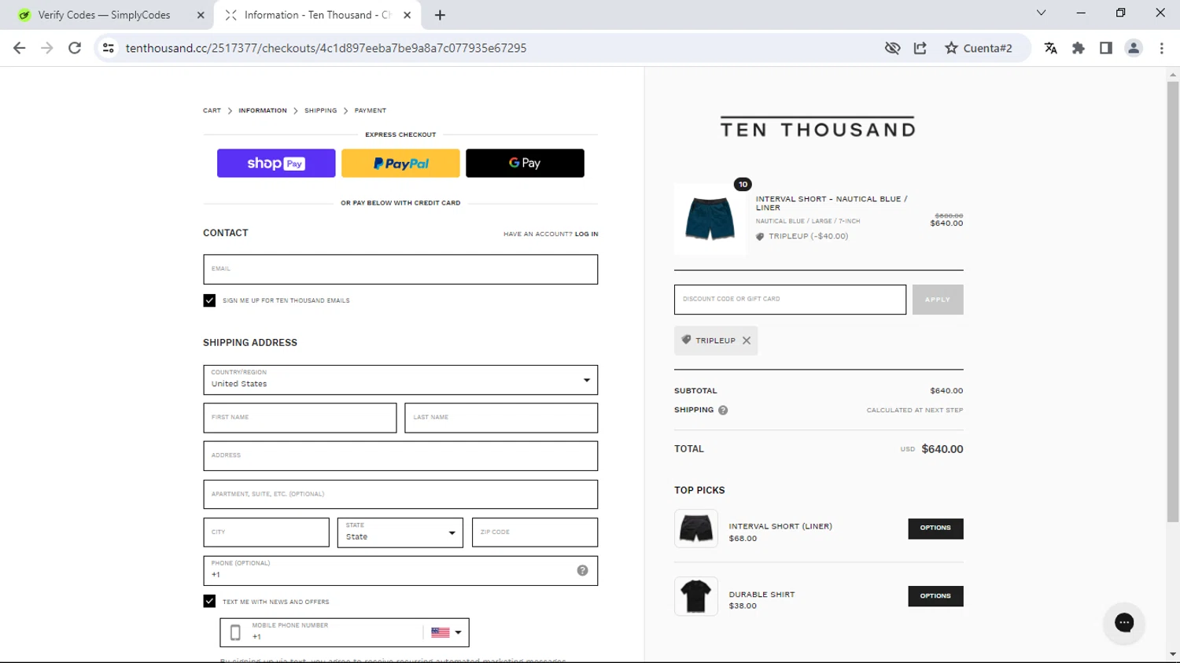Click the phone field help icon
The image size is (1180, 663).
click(582, 571)
